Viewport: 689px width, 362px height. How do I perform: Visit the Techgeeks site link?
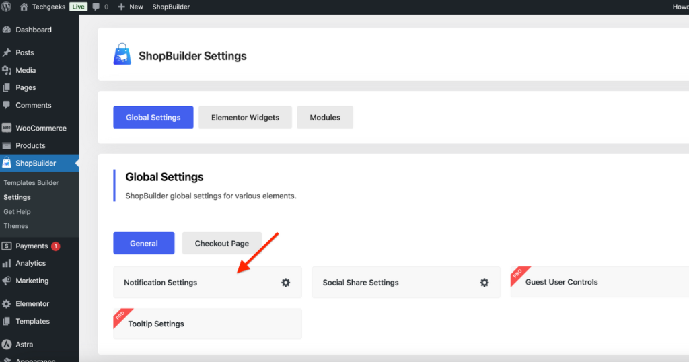point(48,7)
